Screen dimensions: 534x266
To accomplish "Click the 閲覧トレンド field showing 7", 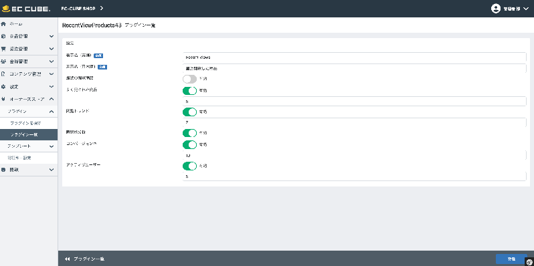I will pyautogui.click(x=354, y=122).
